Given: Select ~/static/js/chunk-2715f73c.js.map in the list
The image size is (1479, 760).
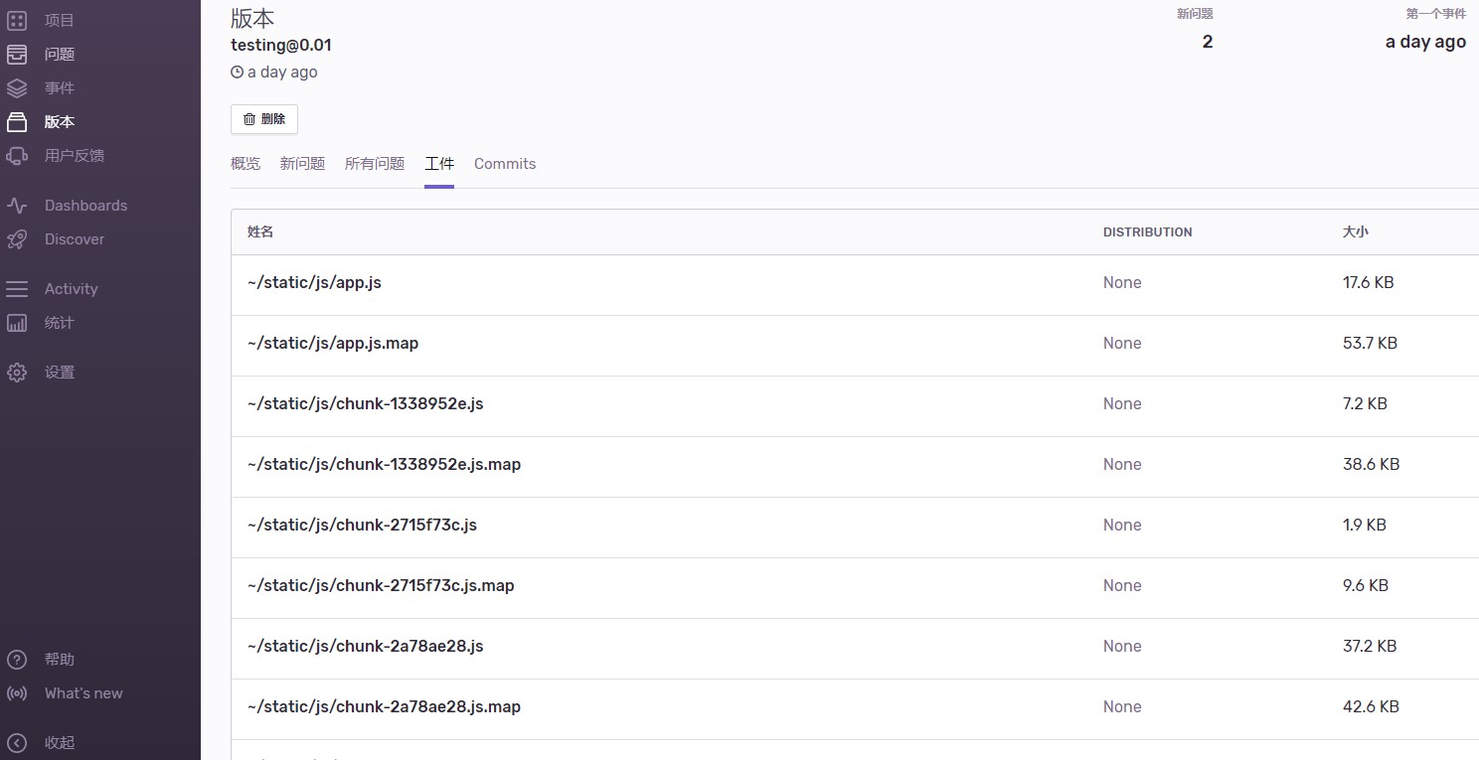Looking at the screenshot, I should [x=381, y=585].
